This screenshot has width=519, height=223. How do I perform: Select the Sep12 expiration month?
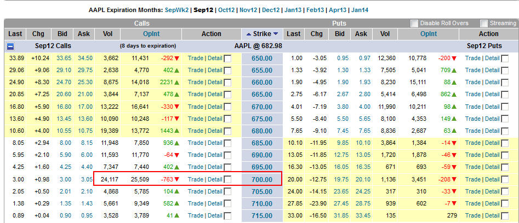(x=203, y=10)
